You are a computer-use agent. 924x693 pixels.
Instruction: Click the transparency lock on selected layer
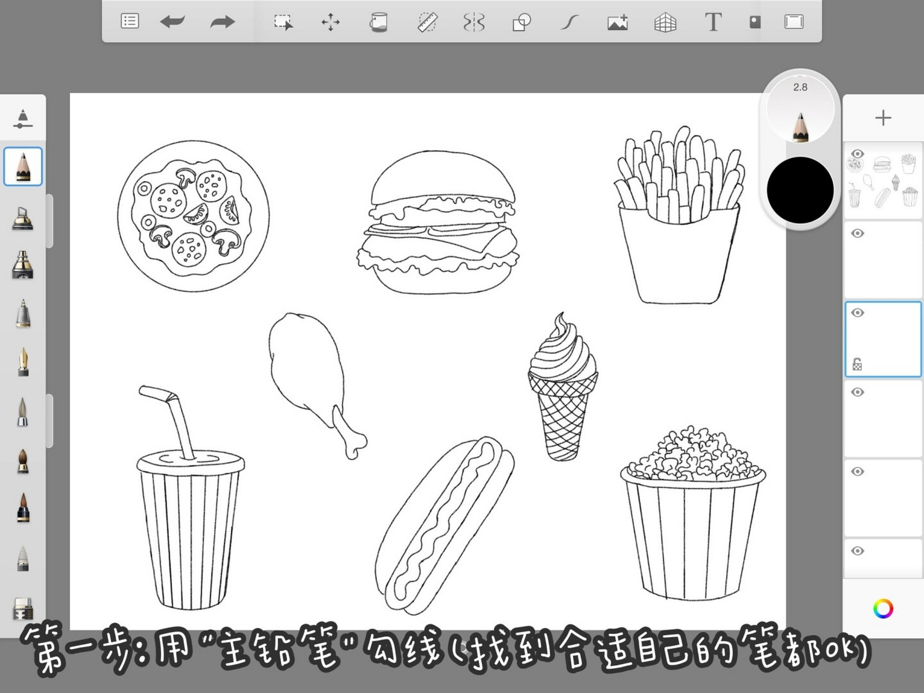tap(857, 364)
